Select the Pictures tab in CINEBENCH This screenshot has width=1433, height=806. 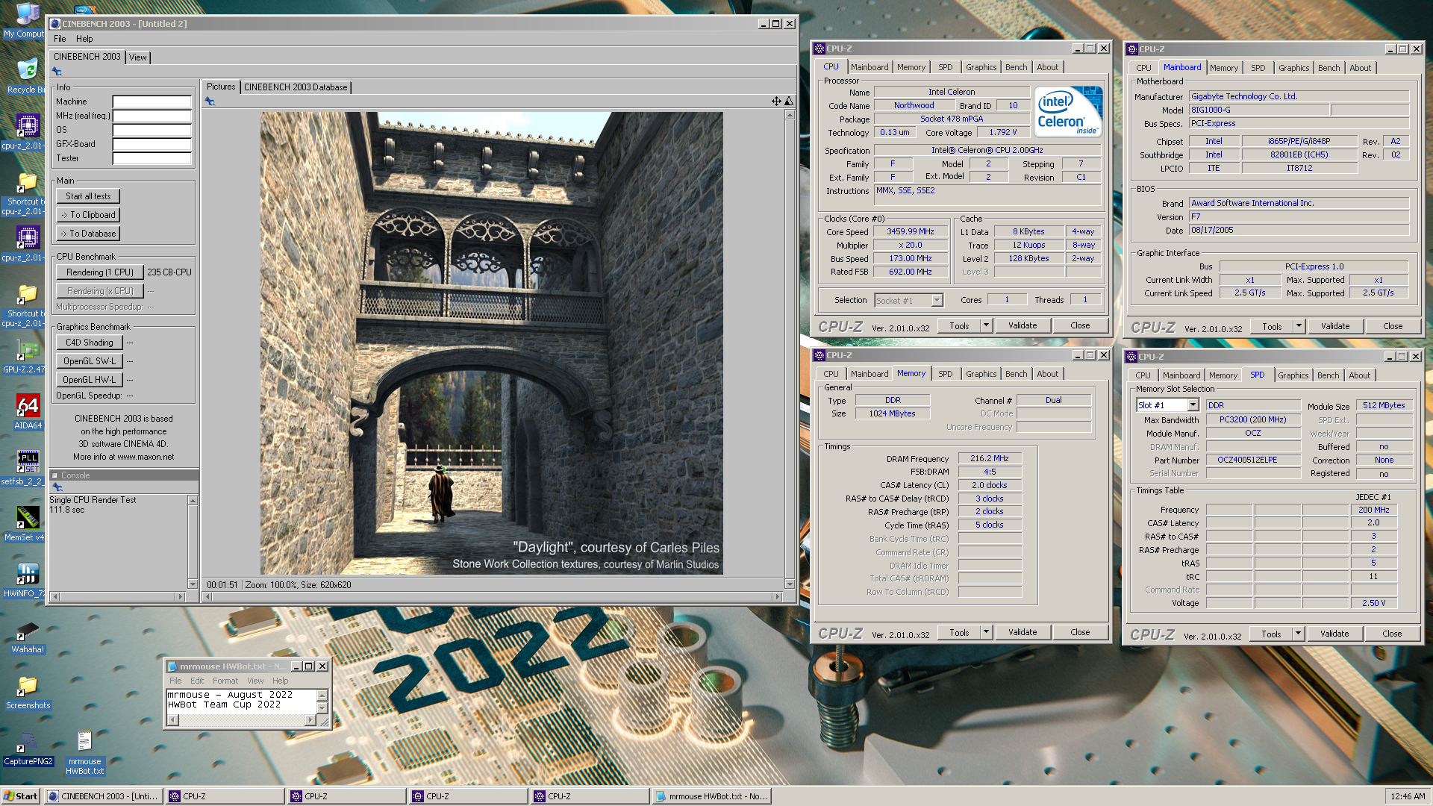click(221, 87)
